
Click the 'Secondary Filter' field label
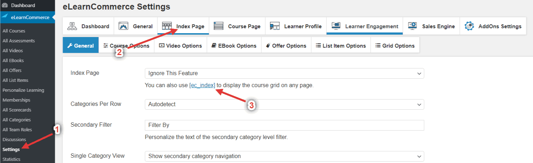[91, 125]
